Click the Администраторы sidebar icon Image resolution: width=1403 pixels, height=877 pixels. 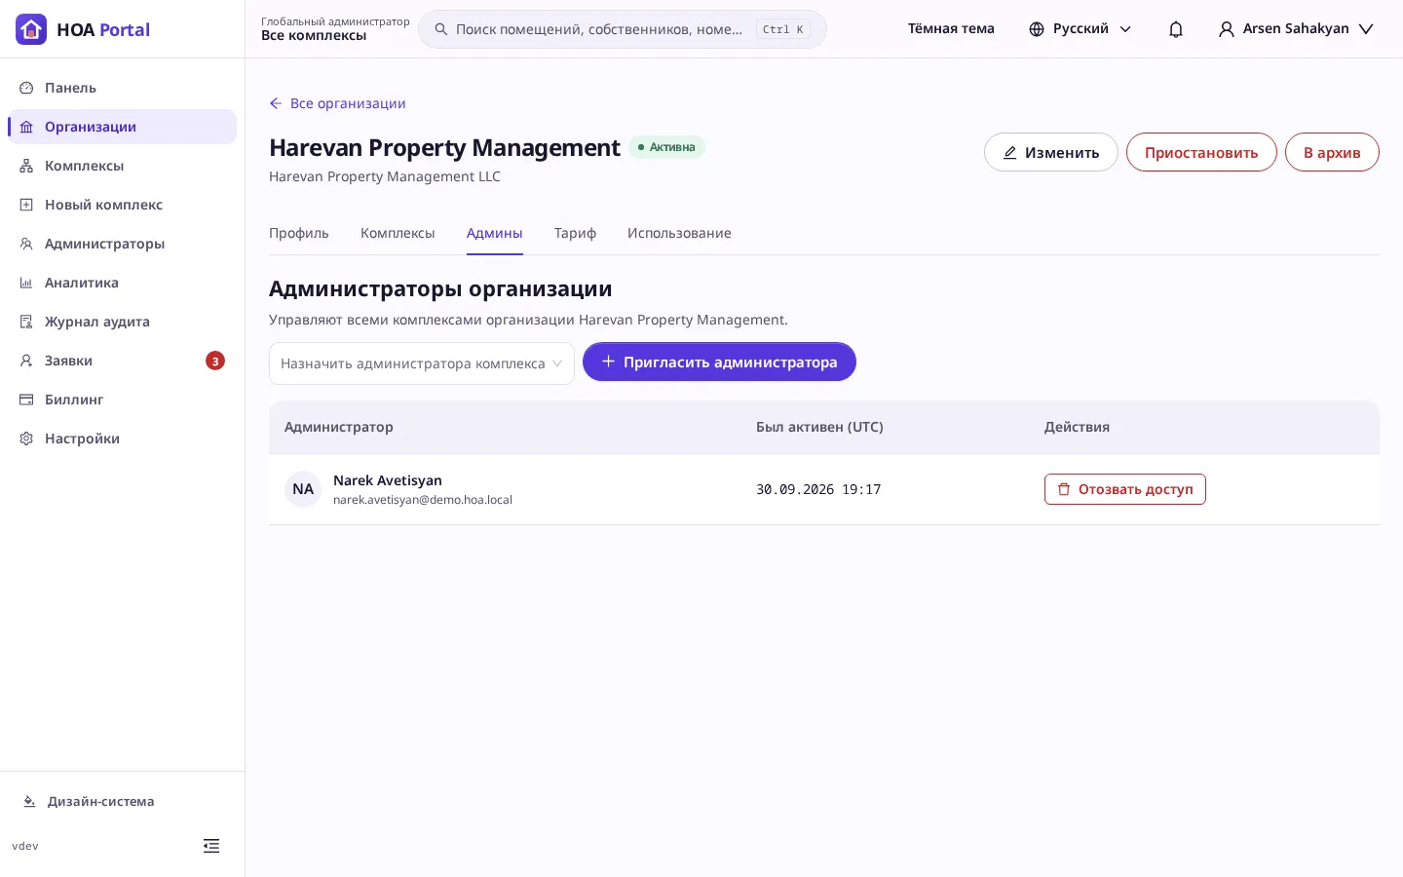tap(26, 244)
